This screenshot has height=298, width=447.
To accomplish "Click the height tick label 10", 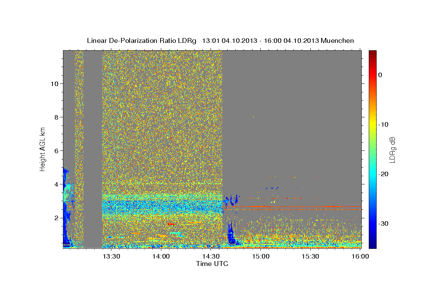I will click(54, 84).
